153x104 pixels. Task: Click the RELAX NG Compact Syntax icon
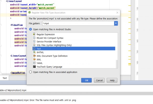click(x=34, y=38)
